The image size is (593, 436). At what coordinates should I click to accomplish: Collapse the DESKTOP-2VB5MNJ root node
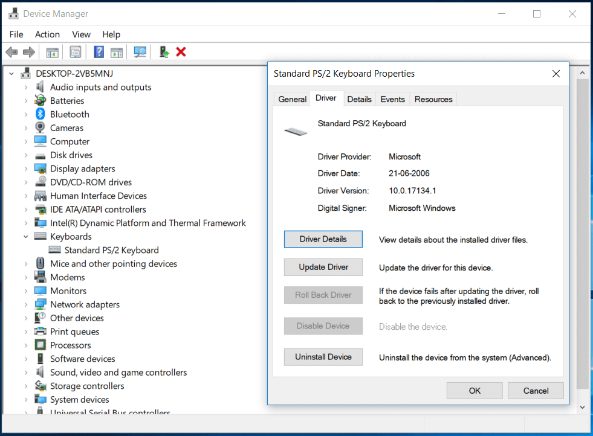(x=11, y=74)
